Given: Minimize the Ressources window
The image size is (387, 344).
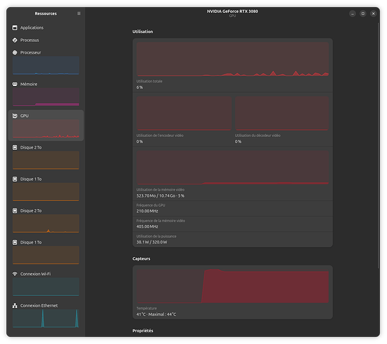Looking at the screenshot, I should [x=352, y=14].
